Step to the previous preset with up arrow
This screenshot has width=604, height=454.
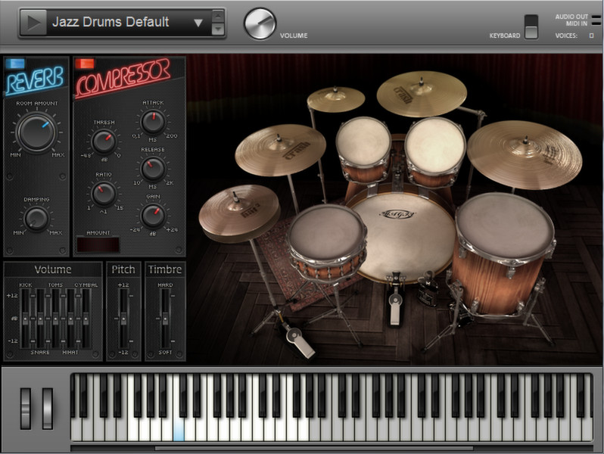click(218, 17)
